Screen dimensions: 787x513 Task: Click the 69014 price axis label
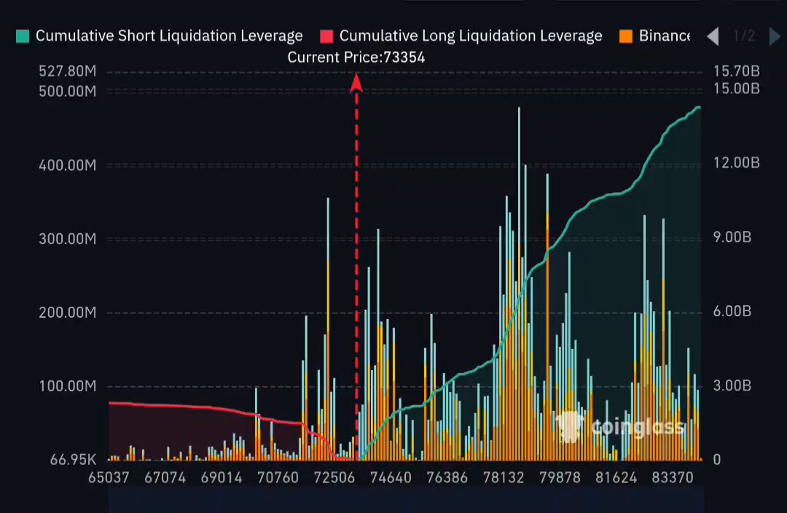tap(222, 477)
